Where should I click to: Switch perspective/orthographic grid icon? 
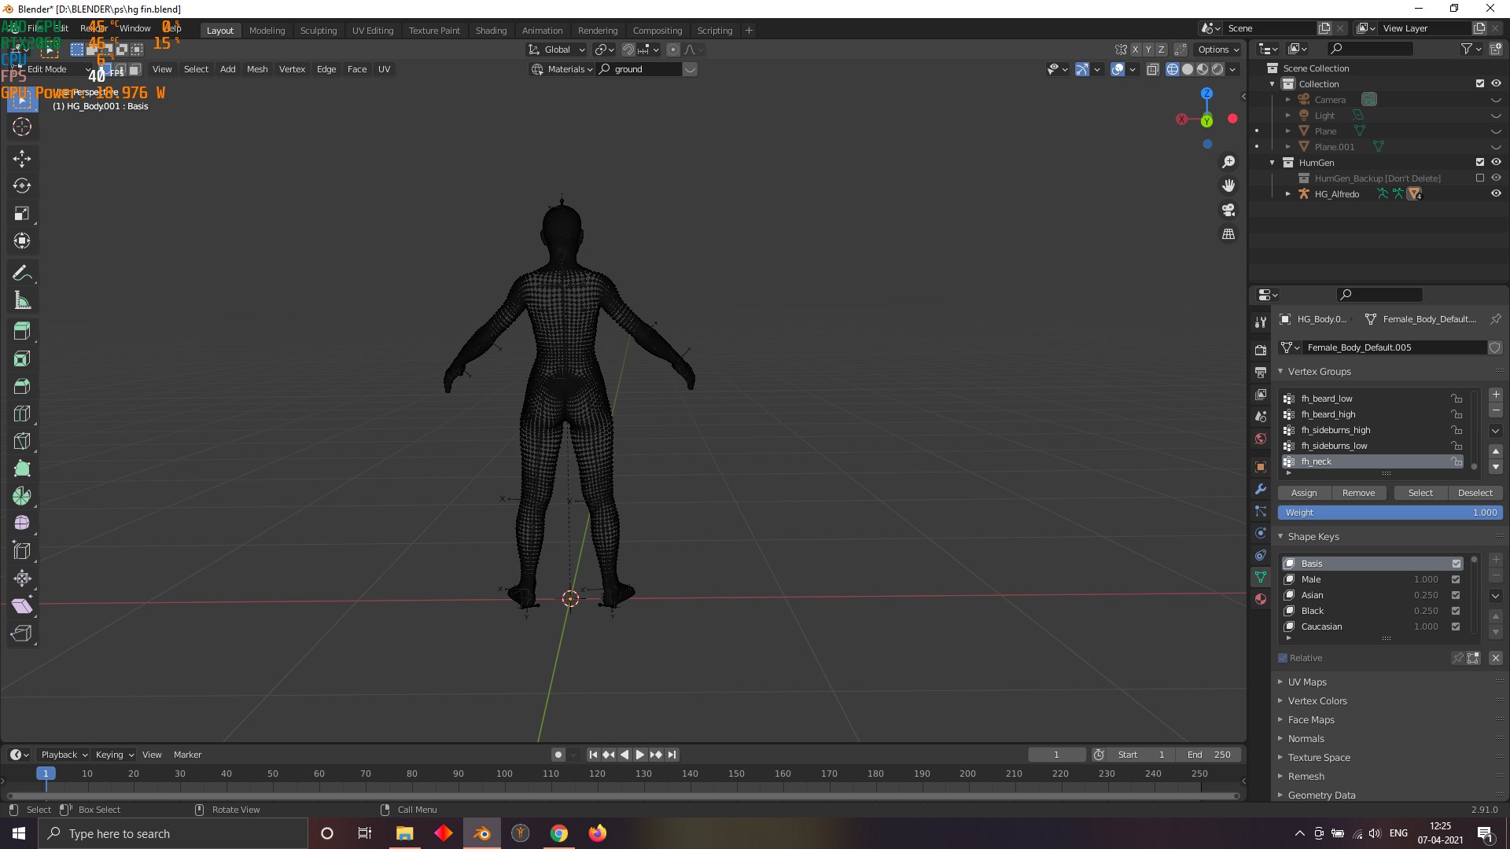click(1228, 234)
